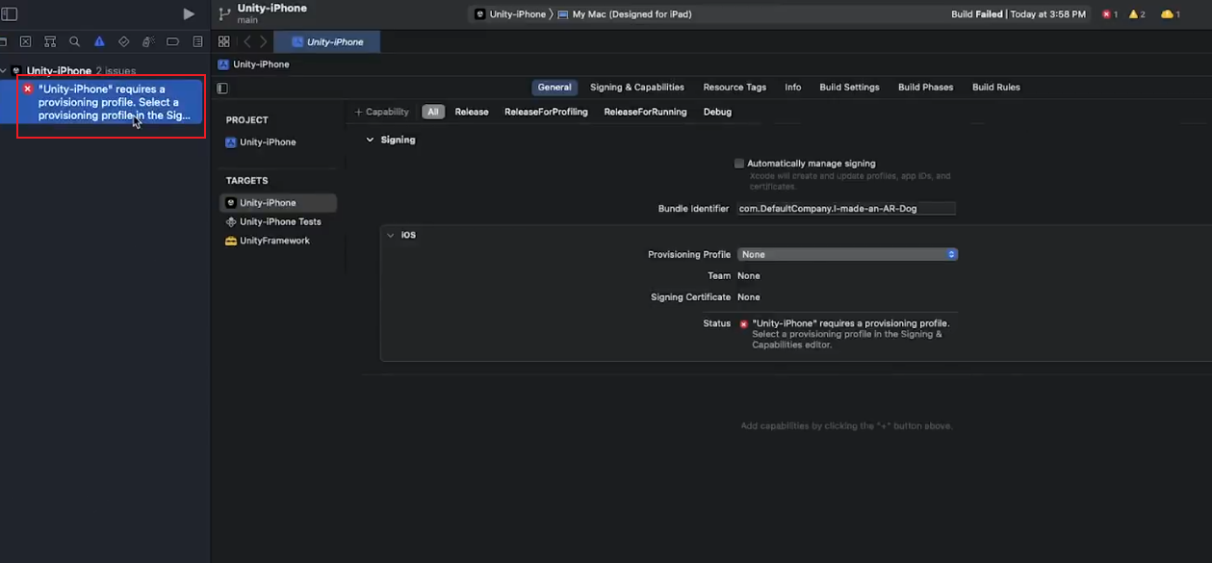Select the Release configuration filter
The height and width of the screenshot is (563, 1212).
[x=472, y=112]
